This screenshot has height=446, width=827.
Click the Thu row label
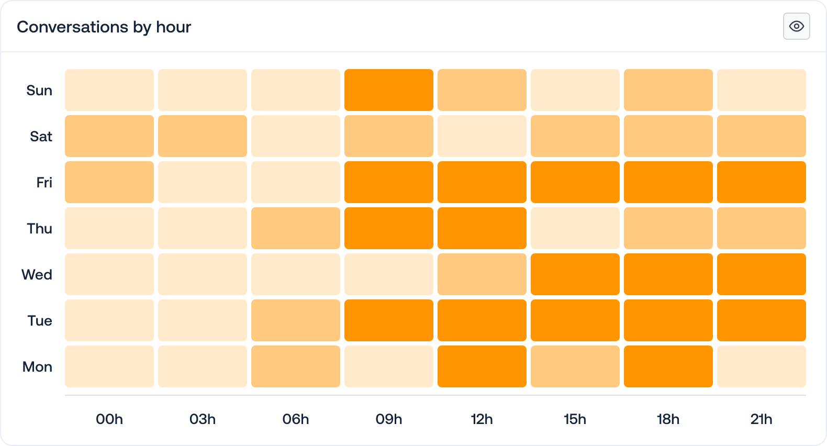coord(39,228)
